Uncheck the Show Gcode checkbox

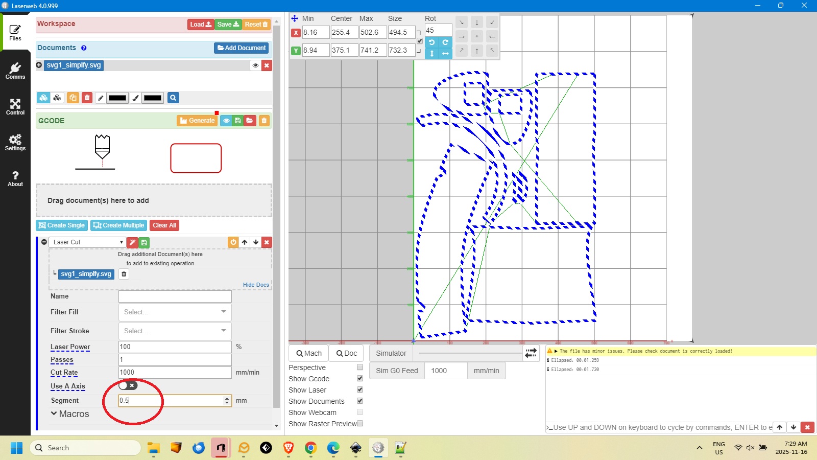(x=360, y=379)
